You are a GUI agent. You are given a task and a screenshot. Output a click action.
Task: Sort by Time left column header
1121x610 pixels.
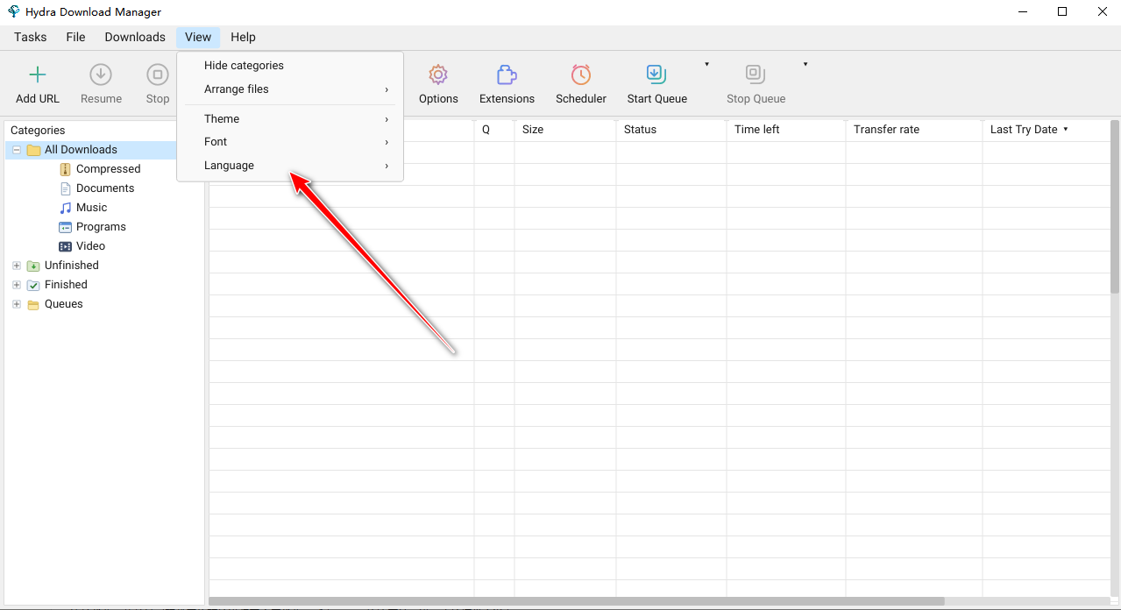786,130
